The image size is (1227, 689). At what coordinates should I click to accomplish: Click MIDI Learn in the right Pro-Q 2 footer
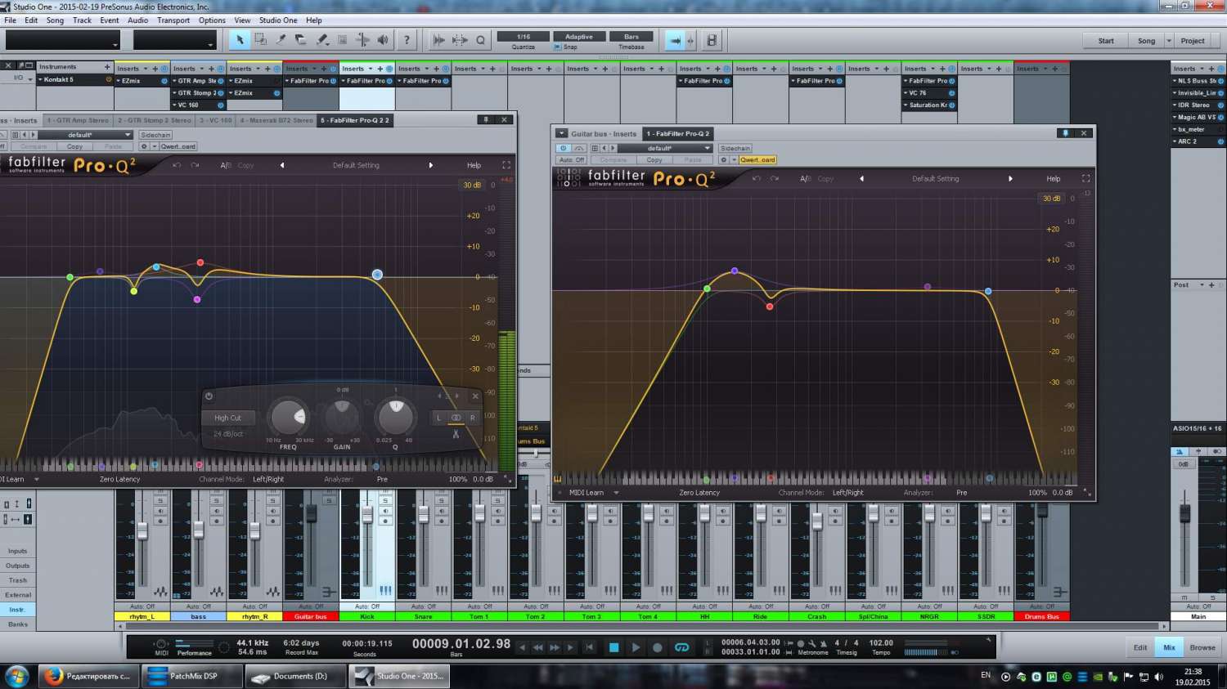(587, 493)
